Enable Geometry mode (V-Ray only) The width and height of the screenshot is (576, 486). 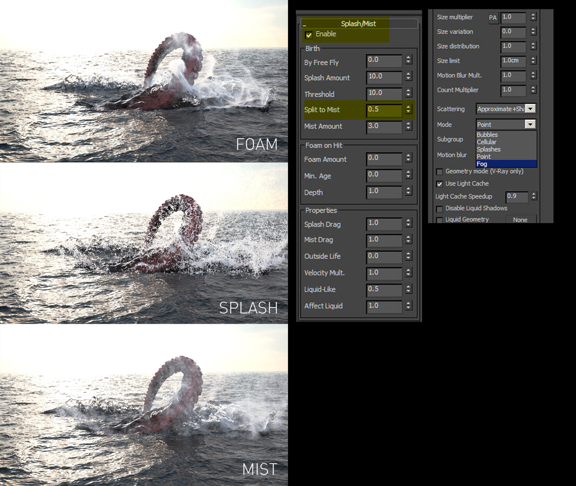[440, 172]
